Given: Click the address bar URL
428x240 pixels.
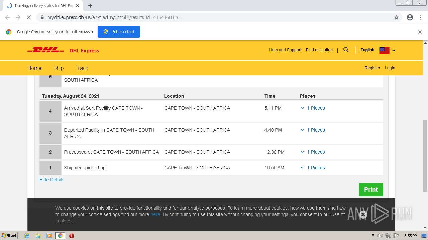Looking at the screenshot, I should 113,17.
